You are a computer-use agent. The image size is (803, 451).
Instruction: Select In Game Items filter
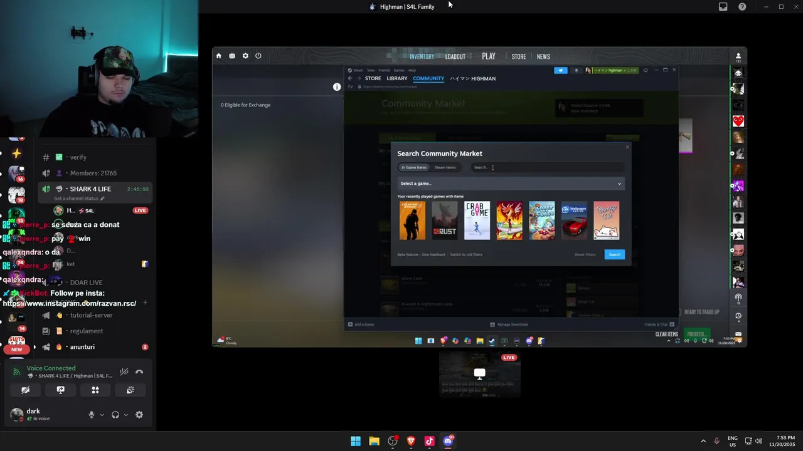(x=414, y=167)
